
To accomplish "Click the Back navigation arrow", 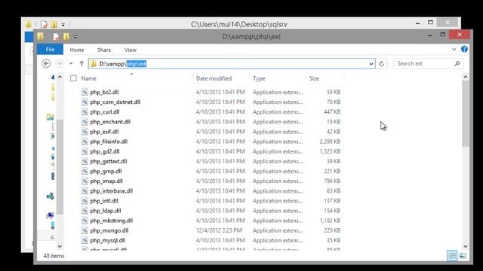I will click(46, 63).
